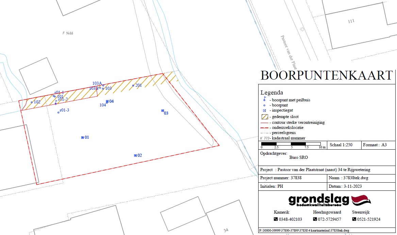Click the 'inspectiegat' legend symbol
The width and height of the screenshot is (397, 235).
264,111
